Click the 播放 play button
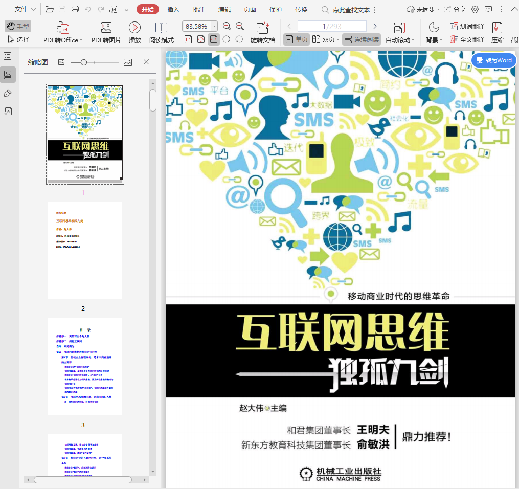The width and height of the screenshot is (519, 489). [134, 32]
